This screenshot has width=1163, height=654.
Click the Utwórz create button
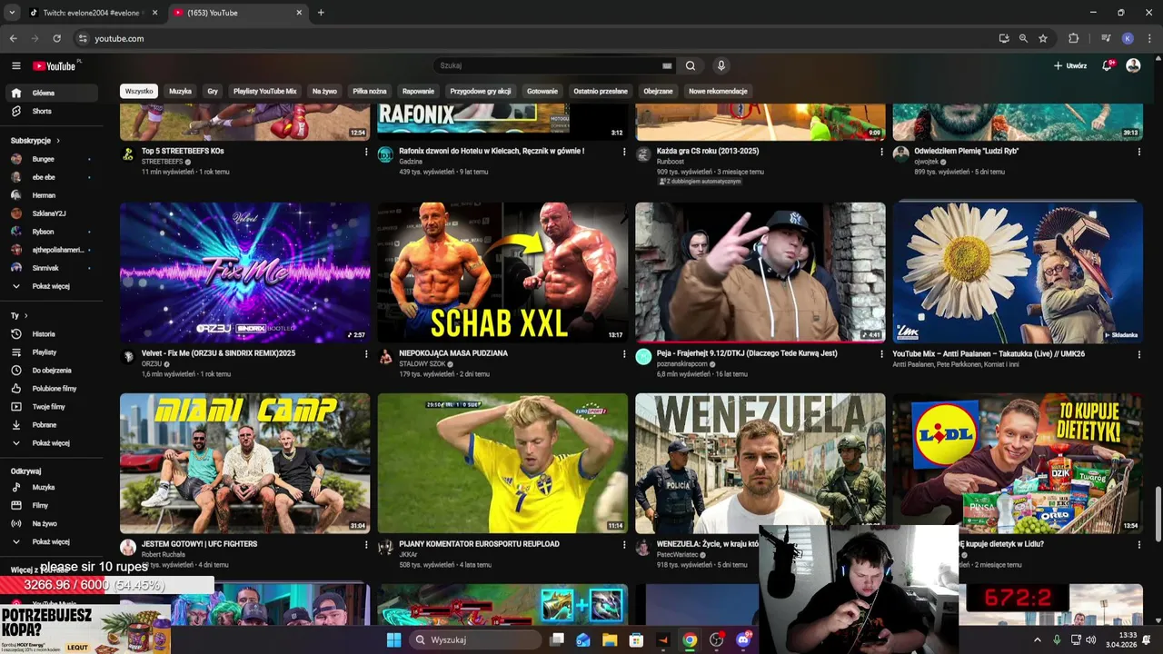coord(1070,65)
